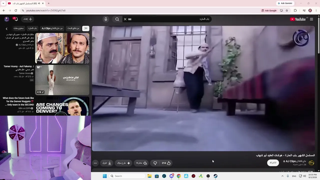Open the YouTube guide hamburger menu
Image resolution: width=320 pixels, height=180 pixels.
pos(311,19)
